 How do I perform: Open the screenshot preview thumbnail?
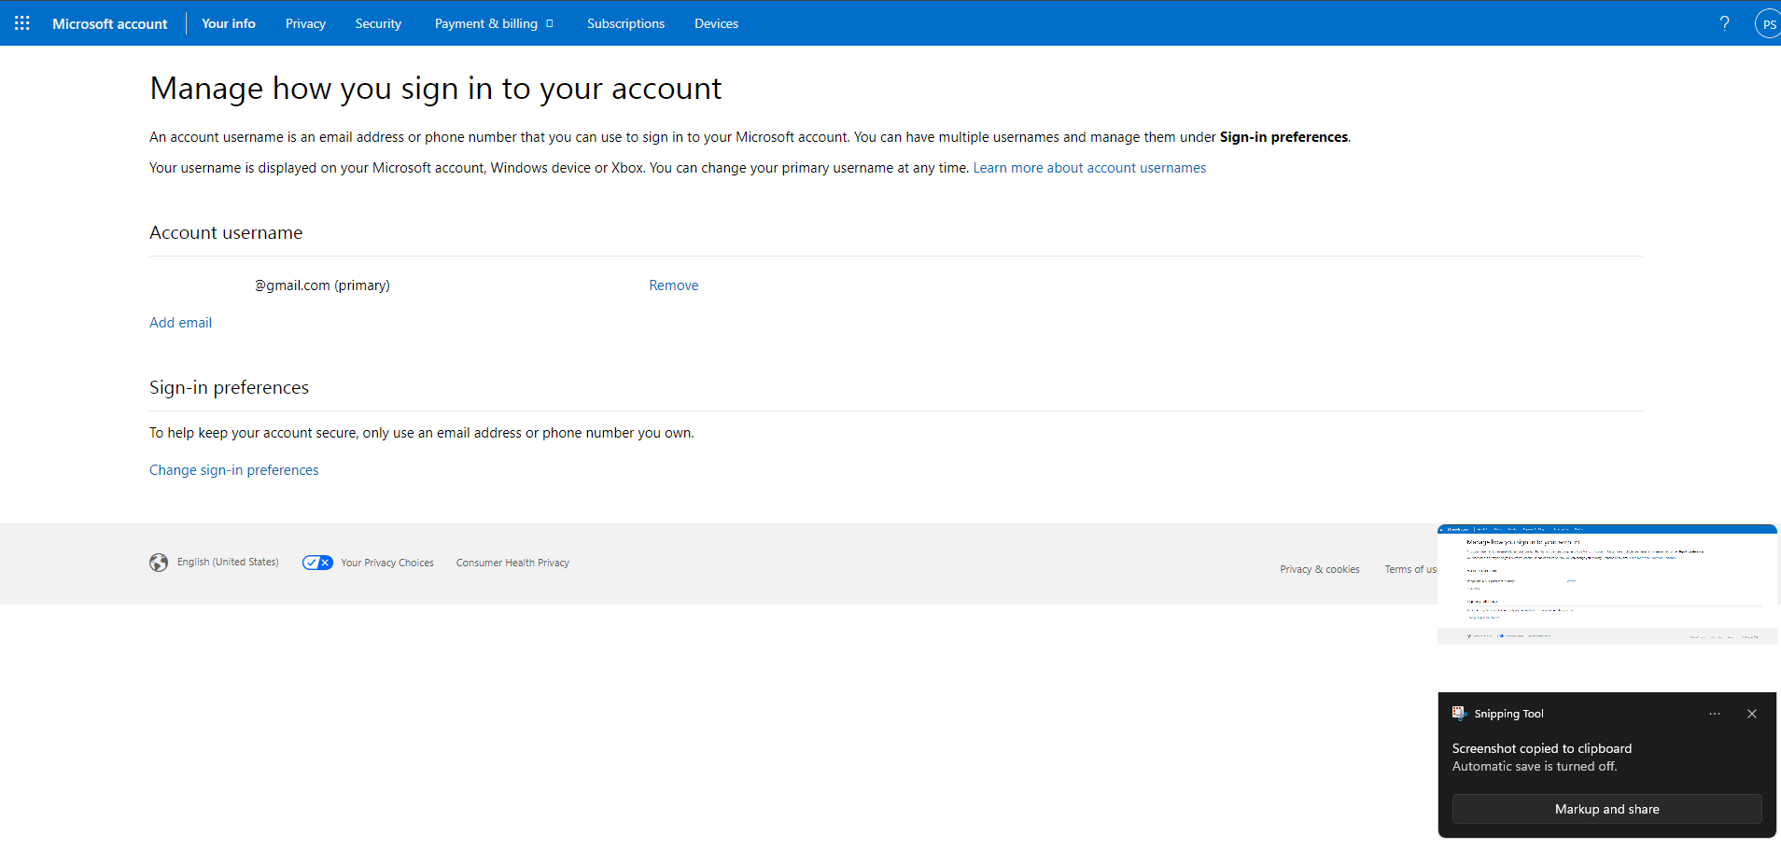tap(1607, 584)
